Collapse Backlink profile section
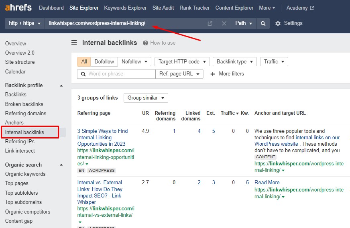This screenshot has height=228, width=350. 61,85
